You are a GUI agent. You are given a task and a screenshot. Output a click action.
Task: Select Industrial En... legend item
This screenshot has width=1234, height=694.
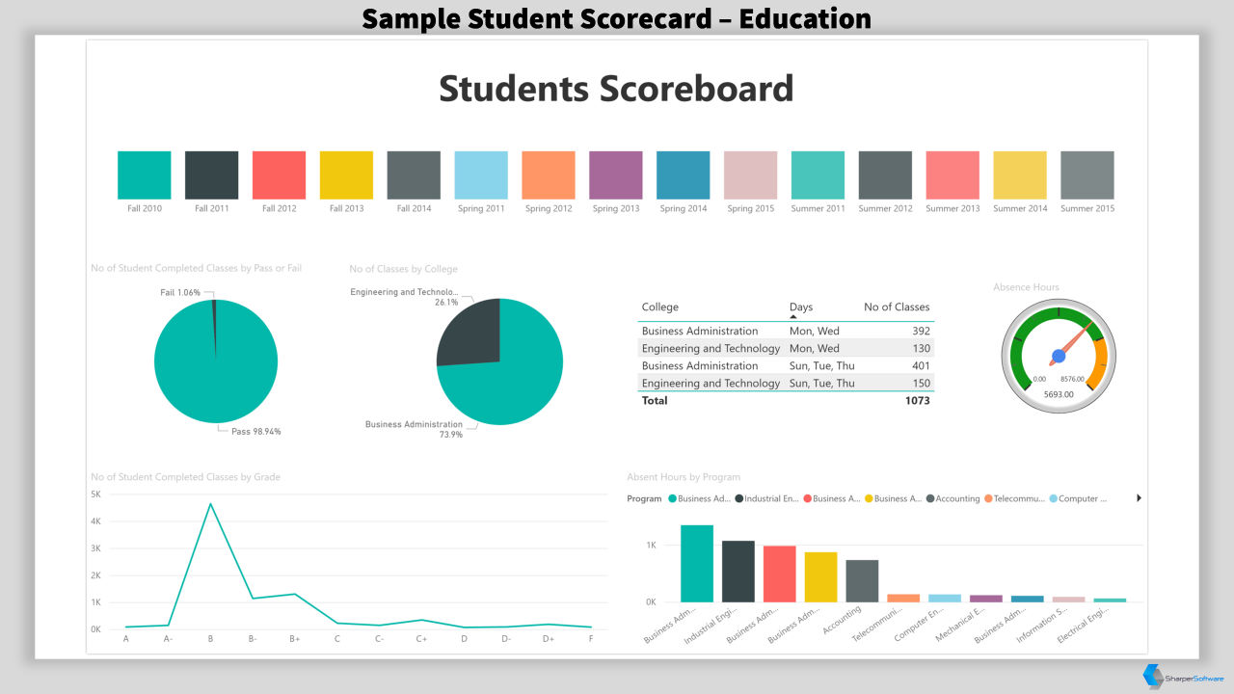(766, 499)
